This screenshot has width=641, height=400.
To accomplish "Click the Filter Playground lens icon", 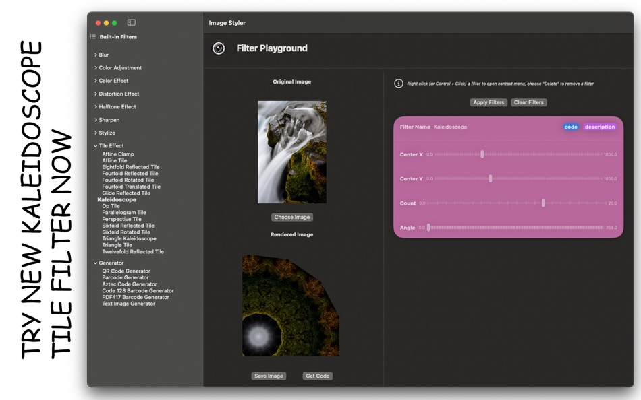I will click(219, 48).
